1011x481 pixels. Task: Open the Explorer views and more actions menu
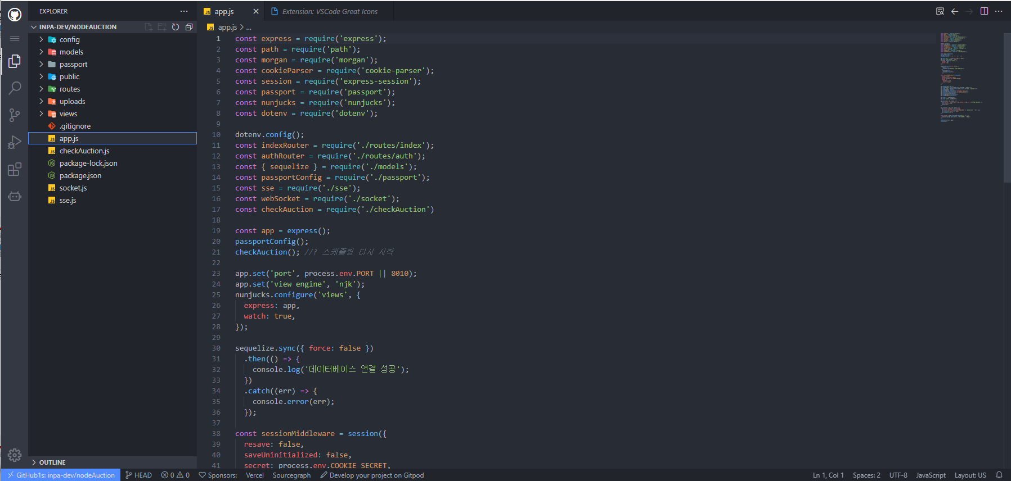pos(184,11)
